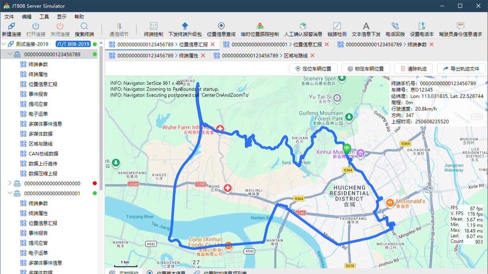Click the Guifeng Mountain Forest Park tree marker

(349, 117)
